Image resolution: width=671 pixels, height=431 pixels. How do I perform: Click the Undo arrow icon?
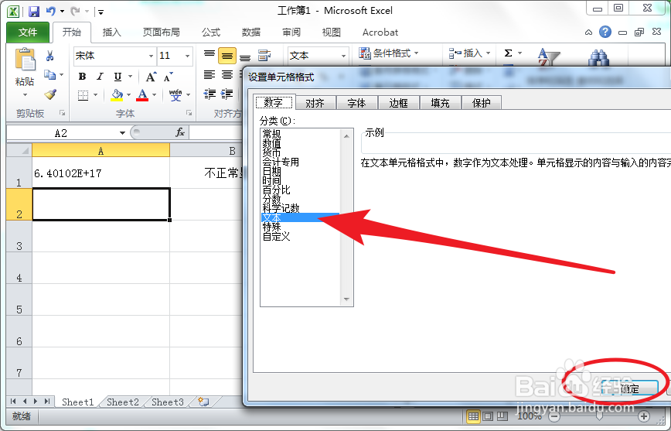[51, 11]
